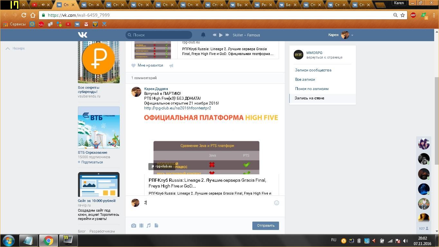Click the VK logo in header
Image resolution: width=439 pixels, height=247 pixels.
point(82,35)
